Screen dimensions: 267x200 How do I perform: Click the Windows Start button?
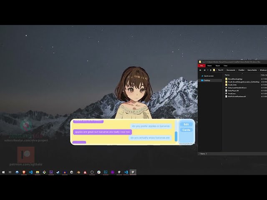coord(3,172)
